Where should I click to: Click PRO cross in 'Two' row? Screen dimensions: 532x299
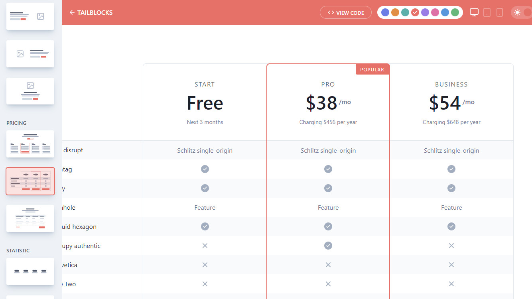click(328, 284)
